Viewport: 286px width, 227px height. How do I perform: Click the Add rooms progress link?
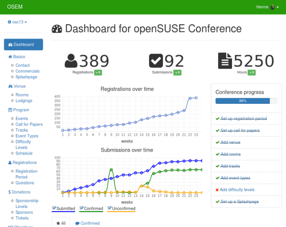[230, 154]
